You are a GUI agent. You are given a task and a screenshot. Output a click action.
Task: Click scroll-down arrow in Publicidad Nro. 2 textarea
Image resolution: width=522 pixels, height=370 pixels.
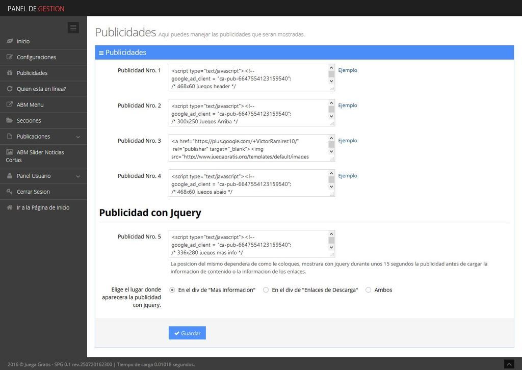pos(331,116)
